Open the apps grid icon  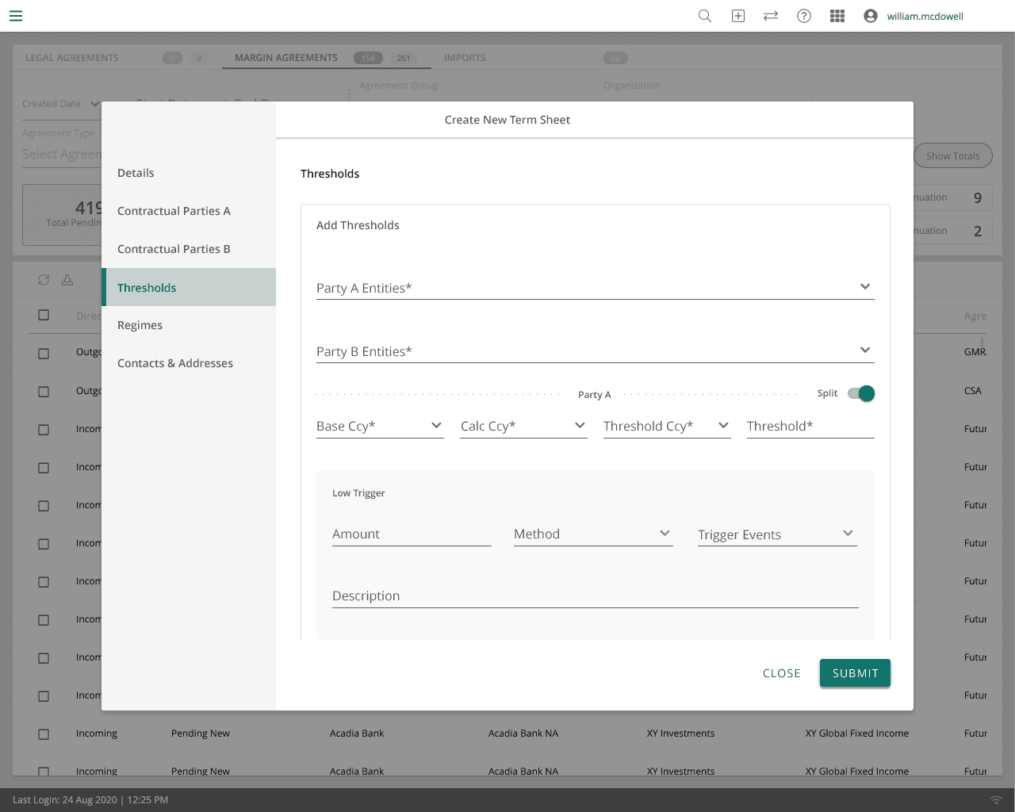(x=837, y=16)
